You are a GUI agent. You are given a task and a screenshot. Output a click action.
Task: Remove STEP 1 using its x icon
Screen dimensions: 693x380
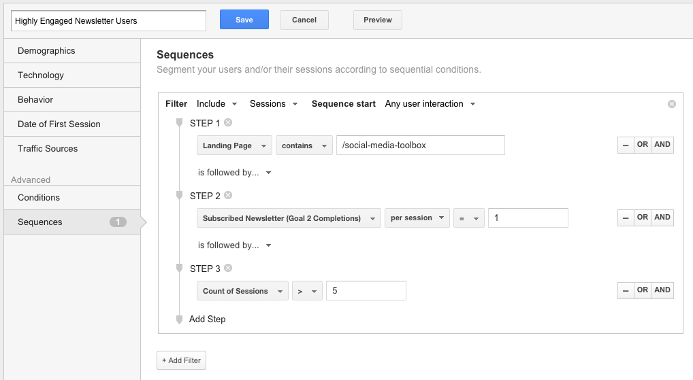point(228,123)
